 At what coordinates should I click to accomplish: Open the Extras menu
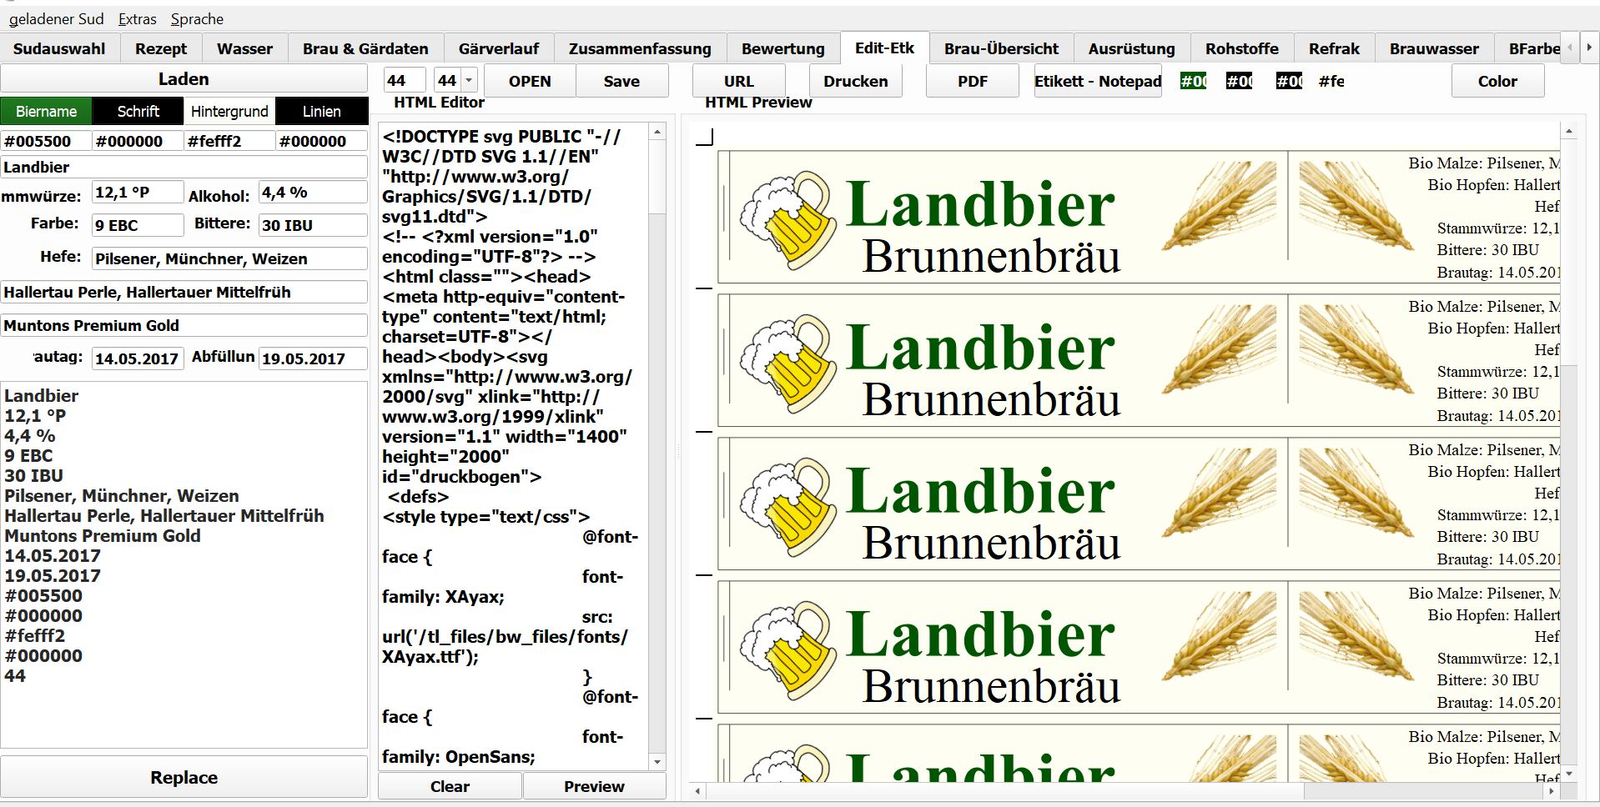(137, 18)
